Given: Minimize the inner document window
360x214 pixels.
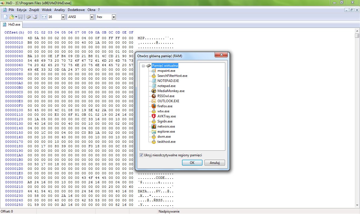Looking at the screenshot, I should [x=347, y=10].
